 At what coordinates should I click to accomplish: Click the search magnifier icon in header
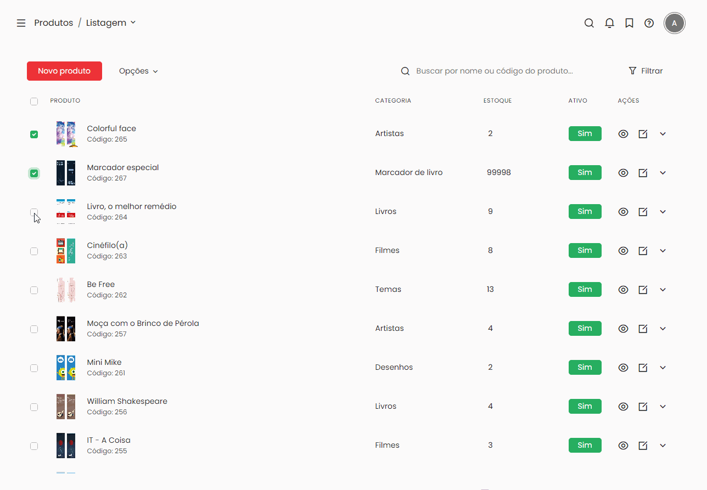point(589,23)
